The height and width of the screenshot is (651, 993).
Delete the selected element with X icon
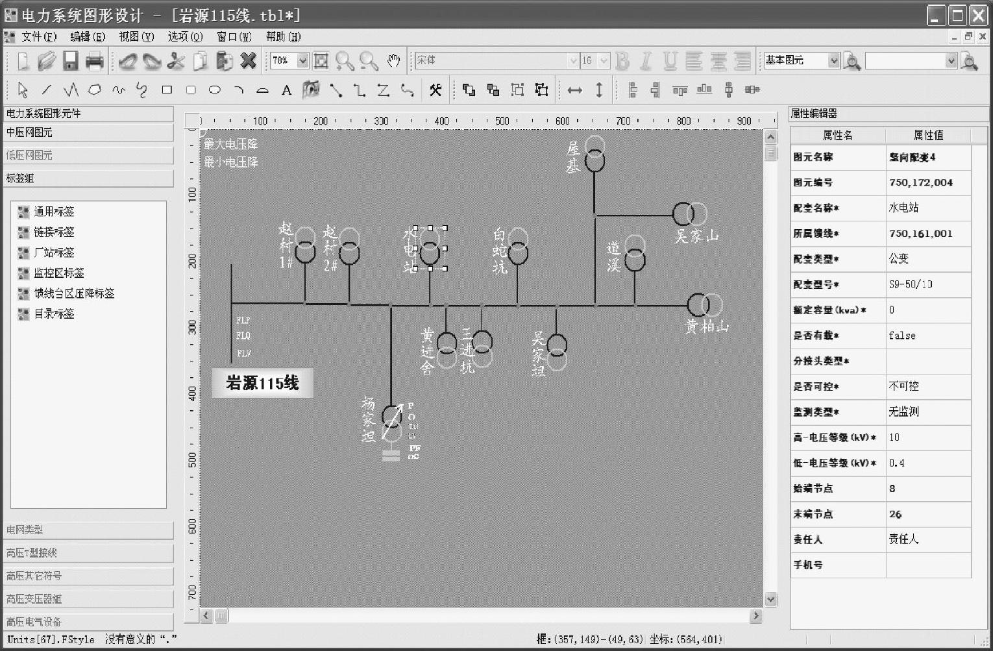point(248,61)
